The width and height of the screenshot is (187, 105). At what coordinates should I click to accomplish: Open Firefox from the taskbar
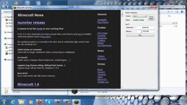click(x=40, y=102)
